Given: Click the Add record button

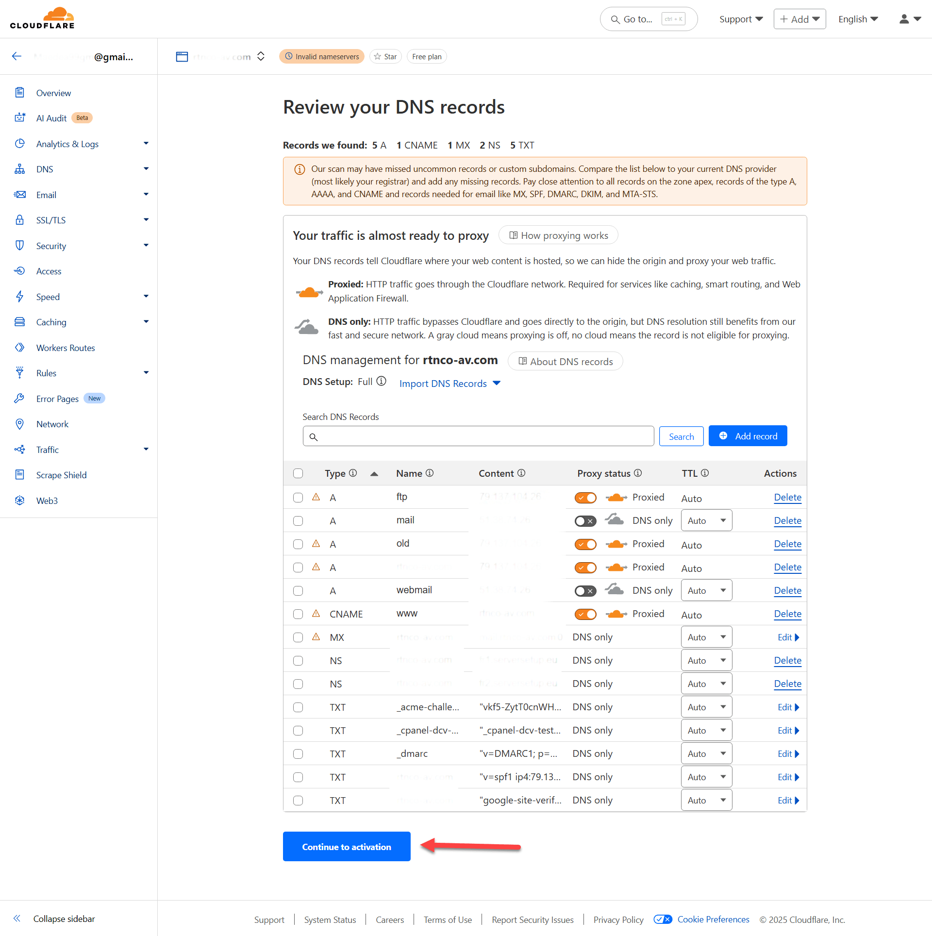Looking at the screenshot, I should [748, 436].
